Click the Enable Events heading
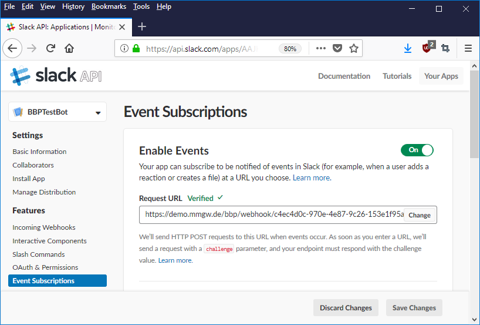Screen dimensions: 480x325 click(x=174, y=151)
